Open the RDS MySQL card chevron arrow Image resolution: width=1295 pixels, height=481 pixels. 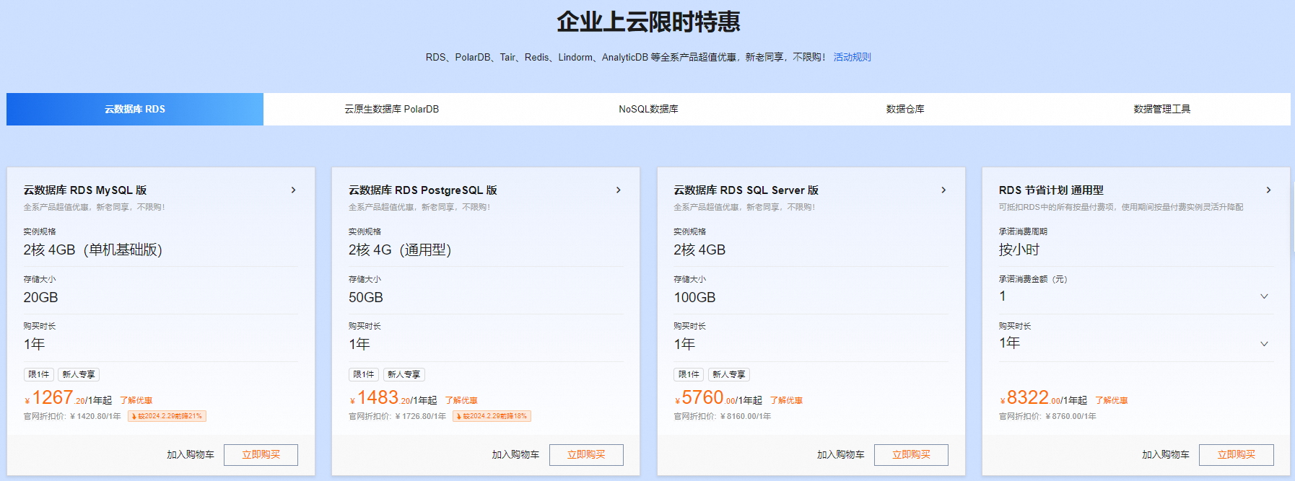(293, 190)
